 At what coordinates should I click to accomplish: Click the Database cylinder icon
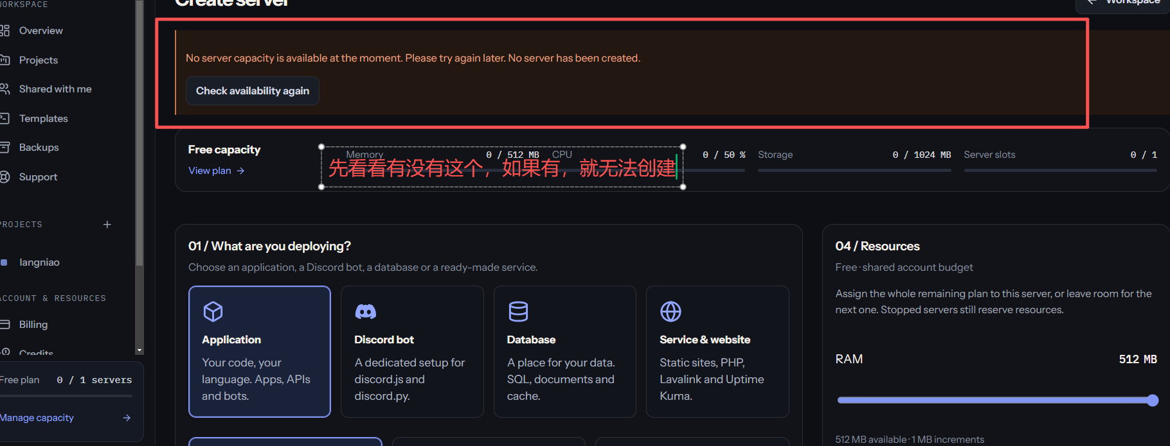518,312
